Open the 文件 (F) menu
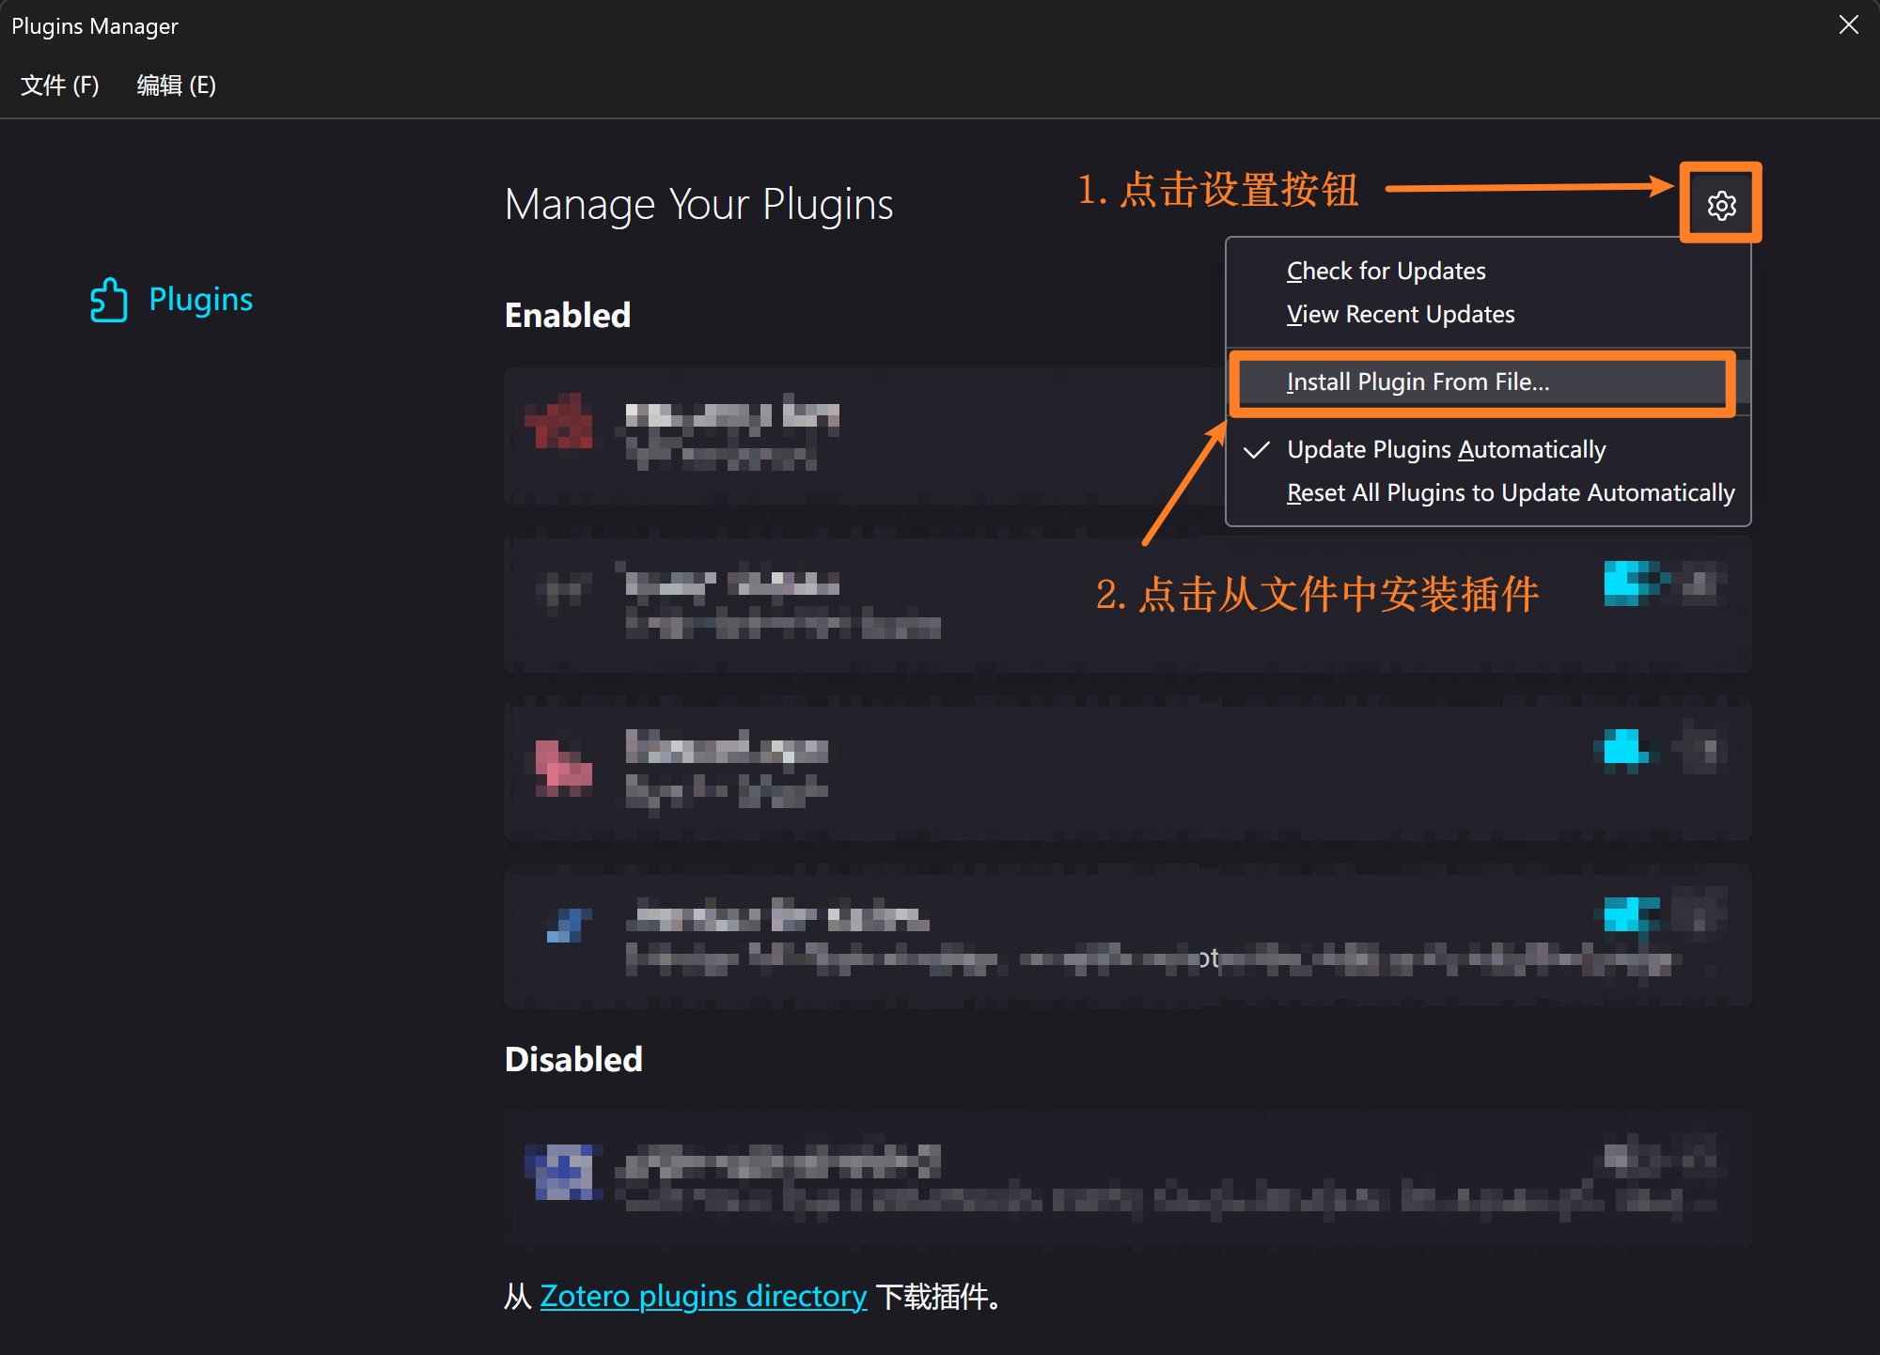1880x1355 pixels. click(x=59, y=86)
